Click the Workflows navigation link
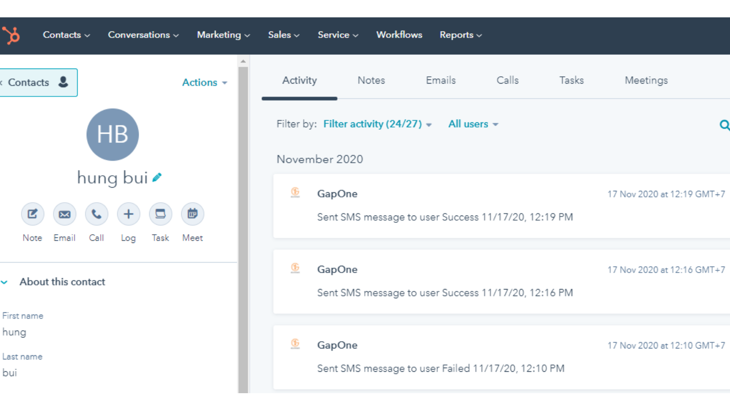Image resolution: width=730 pixels, height=411 pixels. (399, 35)
